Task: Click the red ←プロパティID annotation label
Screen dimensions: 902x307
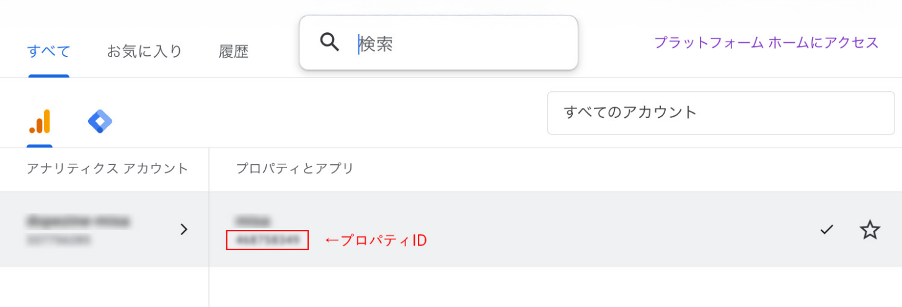Action: coord(376,241)
